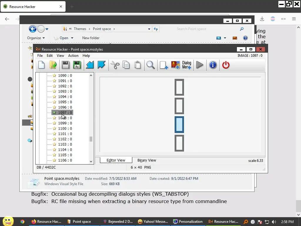Select tree item 1101 : 0
301x226 pixels.
point(65,134)
